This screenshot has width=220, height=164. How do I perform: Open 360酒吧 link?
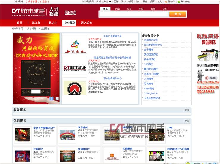point(148,64)
